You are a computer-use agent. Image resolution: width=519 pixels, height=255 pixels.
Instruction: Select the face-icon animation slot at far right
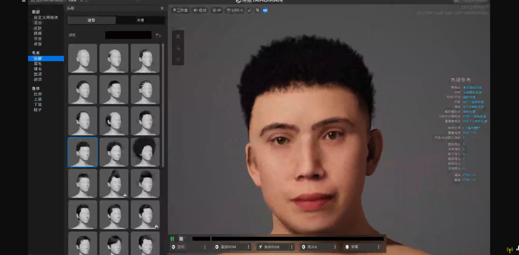(x=359, y=247)
